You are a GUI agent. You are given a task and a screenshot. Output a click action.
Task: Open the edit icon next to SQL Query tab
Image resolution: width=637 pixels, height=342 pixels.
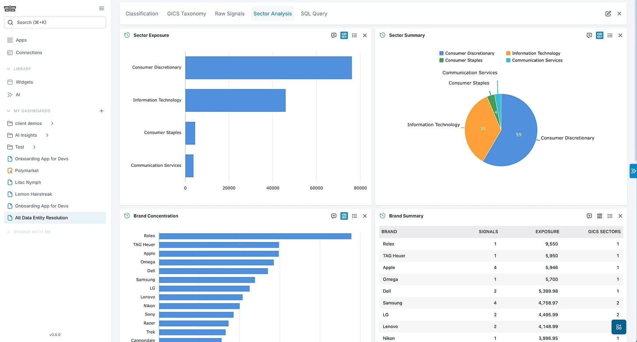coord(608,14)
